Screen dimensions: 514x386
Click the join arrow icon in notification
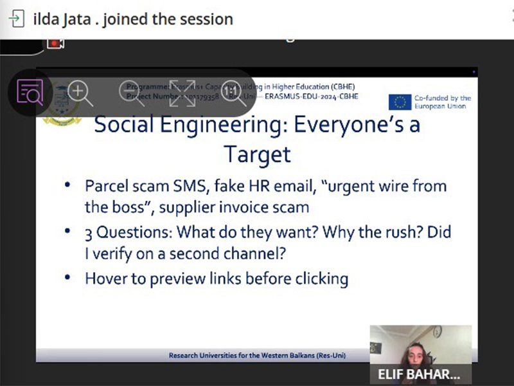[x=16, y=19]
